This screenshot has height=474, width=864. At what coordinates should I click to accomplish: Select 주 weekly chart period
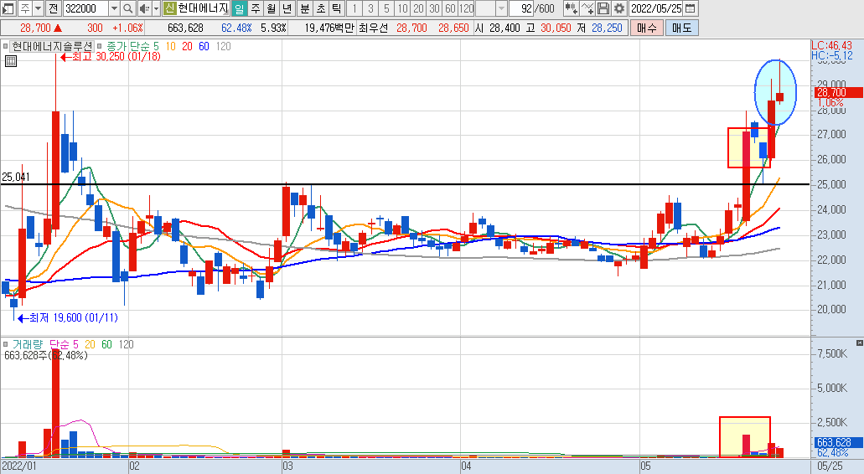tap(255, 8)
